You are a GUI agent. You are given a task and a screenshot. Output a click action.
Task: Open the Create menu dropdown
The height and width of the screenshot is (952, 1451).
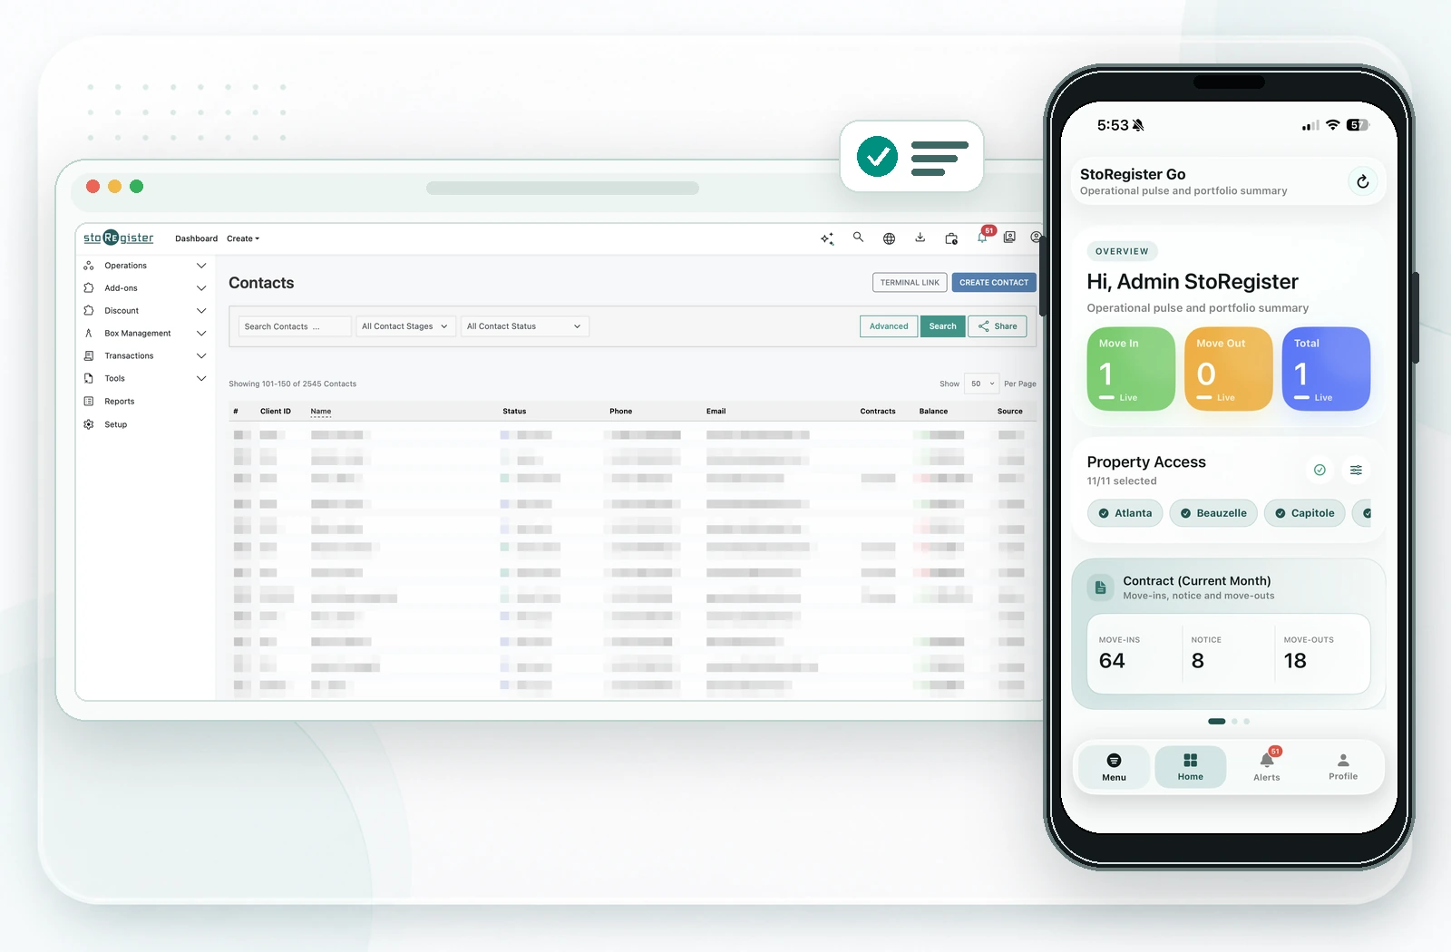pyautogui.click(x=243, y=239)
